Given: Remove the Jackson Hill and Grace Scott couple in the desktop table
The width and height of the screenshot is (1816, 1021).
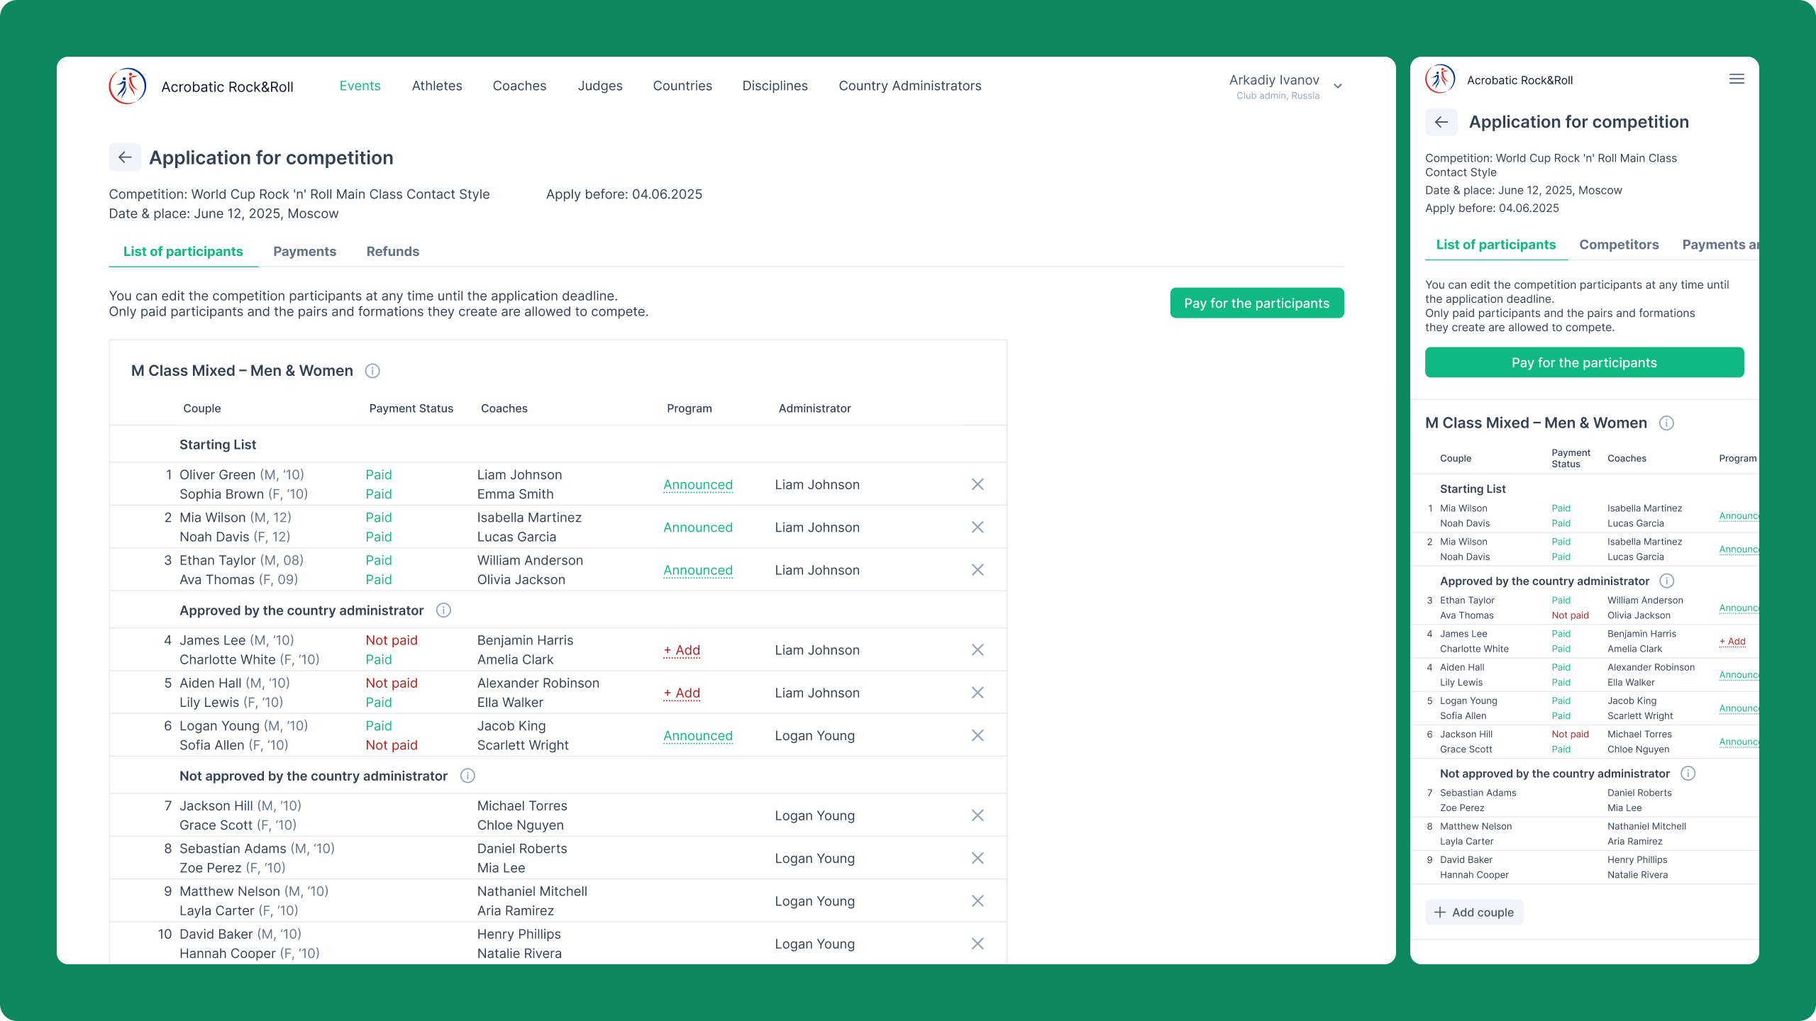Looking at the screenshot, I should [978, 815].
